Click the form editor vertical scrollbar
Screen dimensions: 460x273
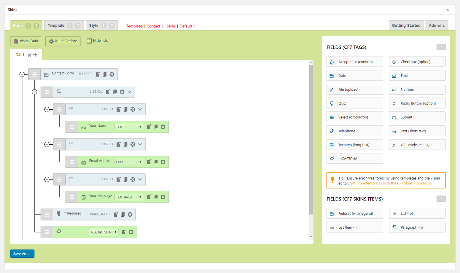[311, 138]
